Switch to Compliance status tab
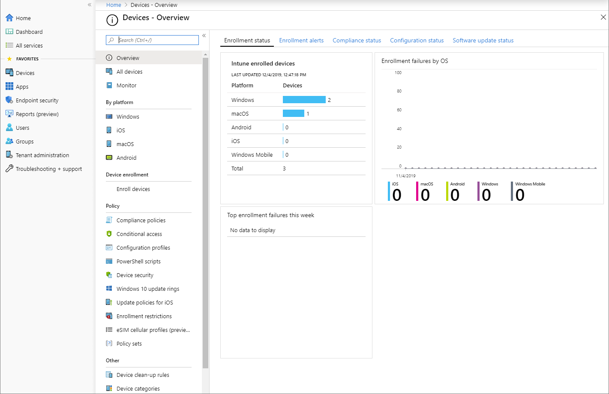 pos(357,40)
